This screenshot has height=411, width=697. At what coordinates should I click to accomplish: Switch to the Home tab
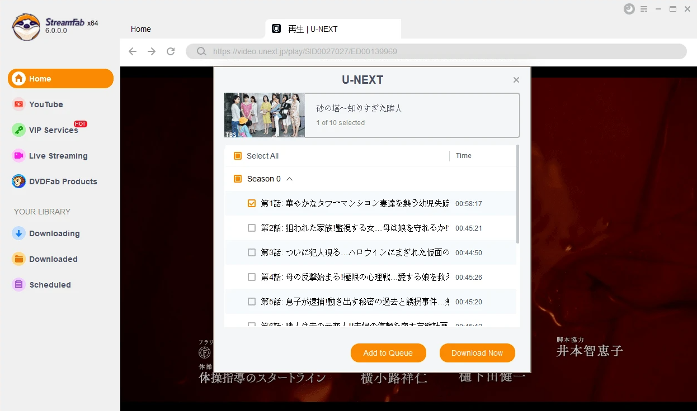(141, 29)
